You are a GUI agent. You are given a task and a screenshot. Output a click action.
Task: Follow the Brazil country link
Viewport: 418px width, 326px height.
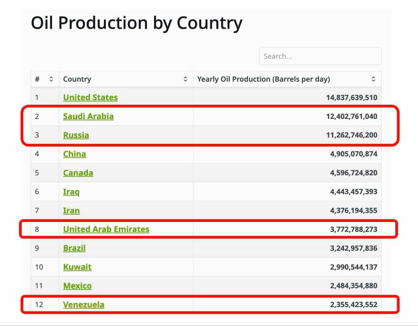(x=74, y=248)
